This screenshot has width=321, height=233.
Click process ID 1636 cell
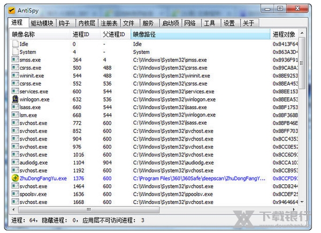point(79,194)
